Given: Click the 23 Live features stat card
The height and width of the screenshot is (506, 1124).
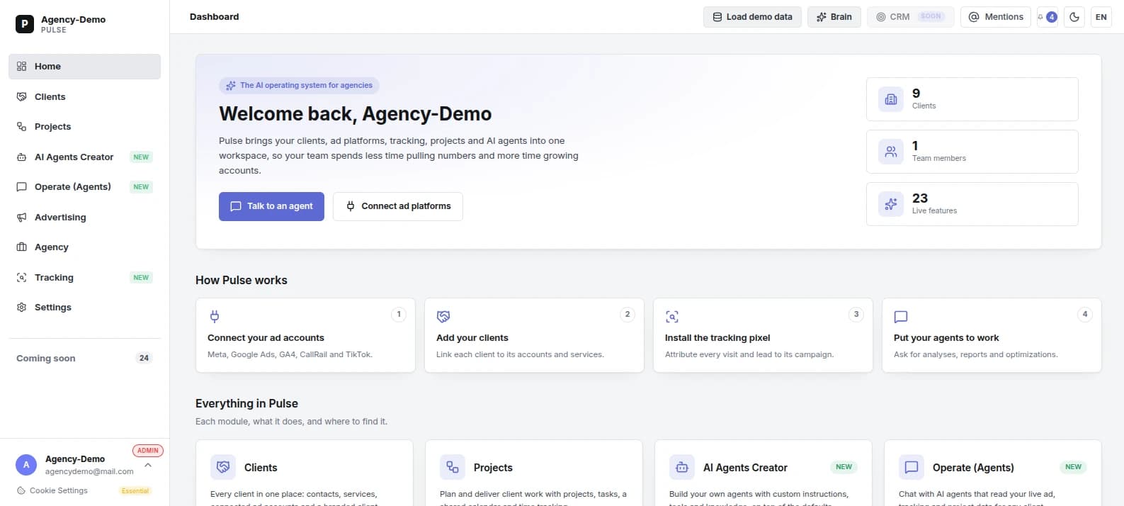Looking at the screenshot, I should coord(972,204).
